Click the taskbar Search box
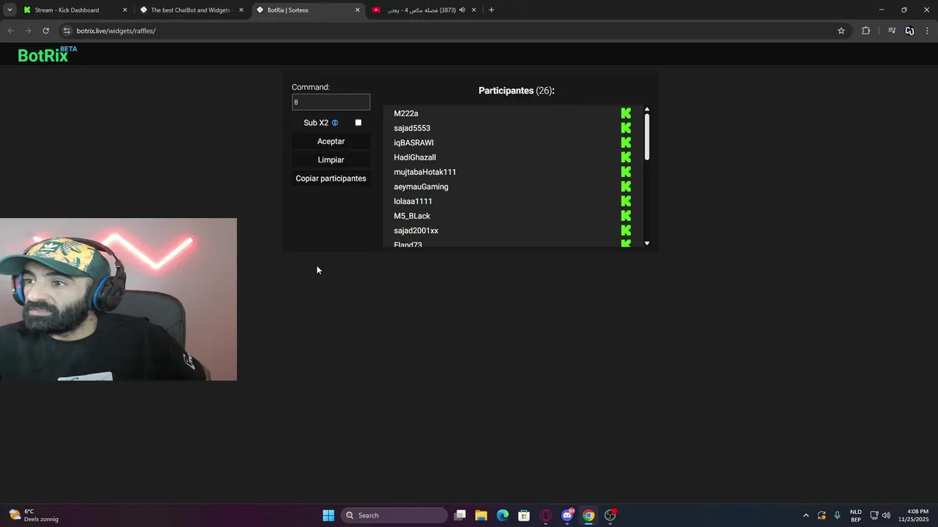Viewport: 938px width, 527px height. (x=394, y=515)
